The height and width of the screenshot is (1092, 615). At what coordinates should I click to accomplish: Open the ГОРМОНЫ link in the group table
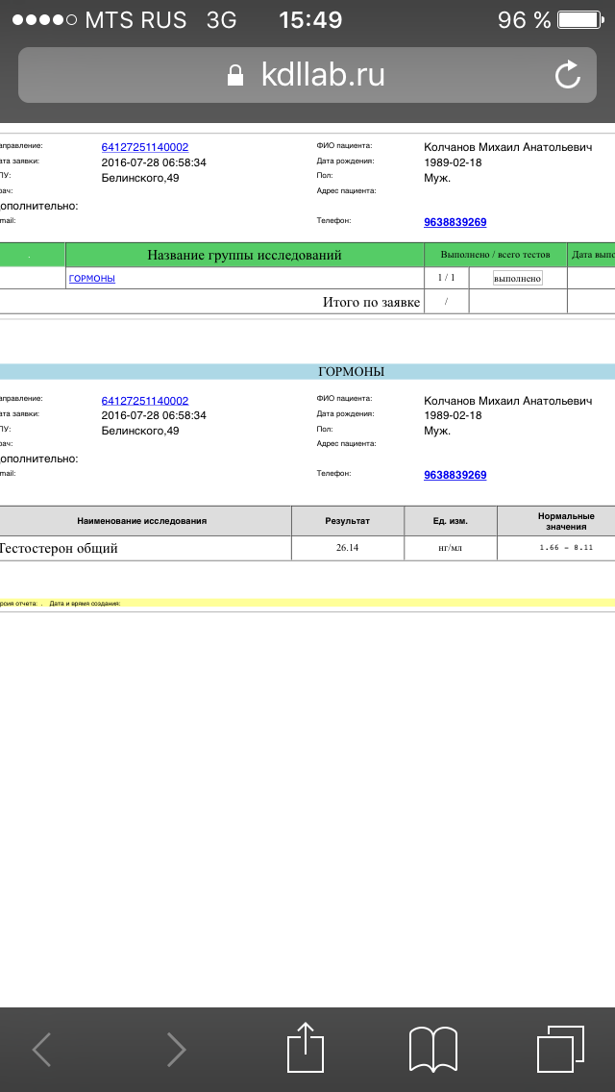click(x=92, y=279)
